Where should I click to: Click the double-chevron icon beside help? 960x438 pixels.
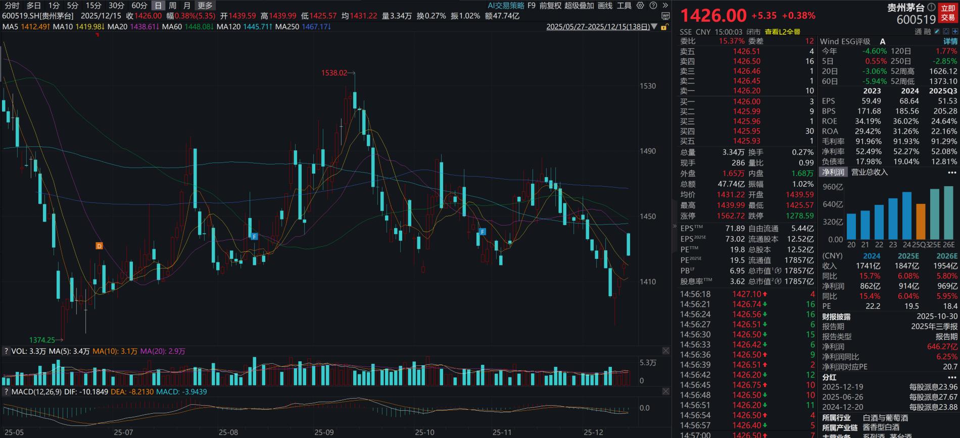click(665, 6)
